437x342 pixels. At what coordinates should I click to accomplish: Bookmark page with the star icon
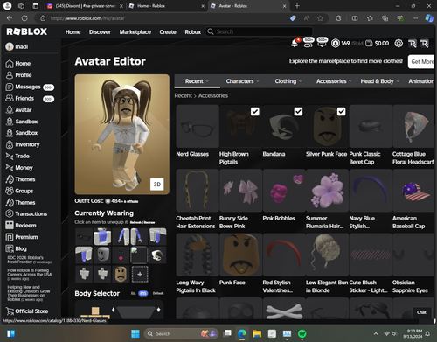(x=320, y=18)
